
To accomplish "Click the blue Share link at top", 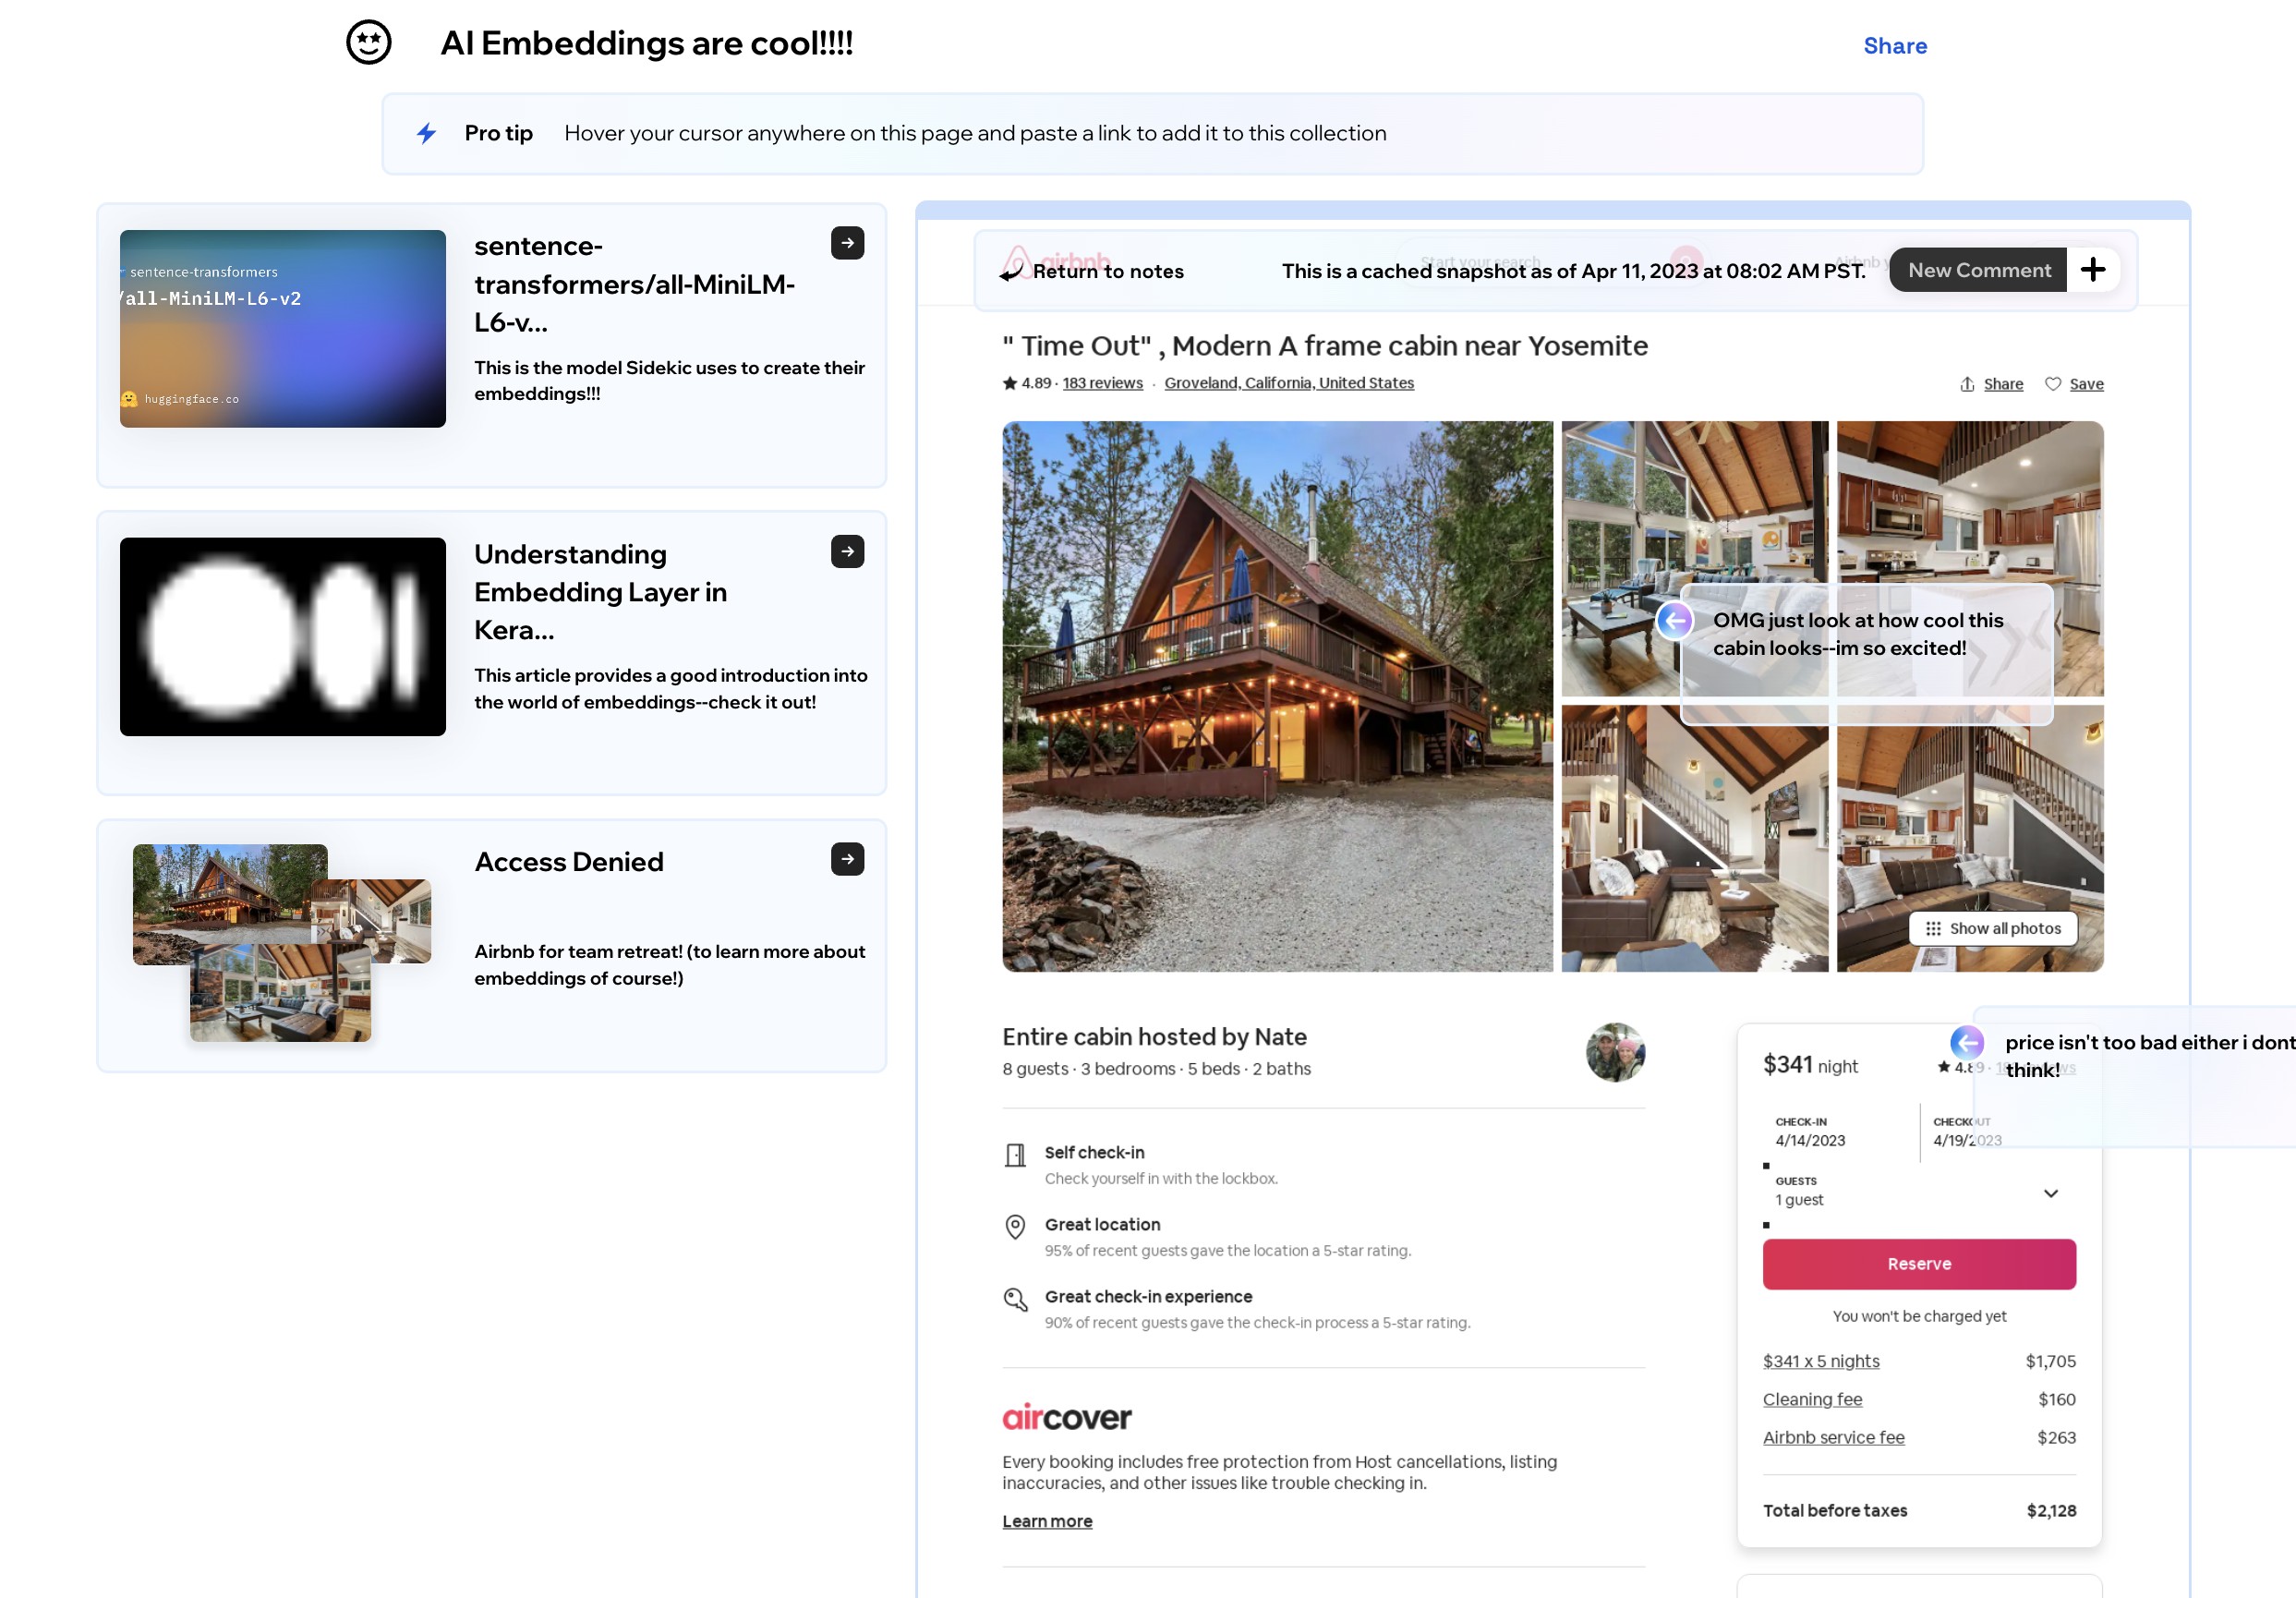I will point(1894,46).
